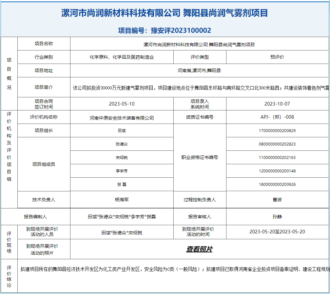Click the 到现场开展评价活动的照片 label

(x=42, y=249)
